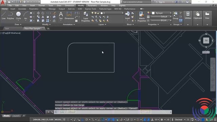Click the Save icon in quick access toolbar

coord(17,2)
